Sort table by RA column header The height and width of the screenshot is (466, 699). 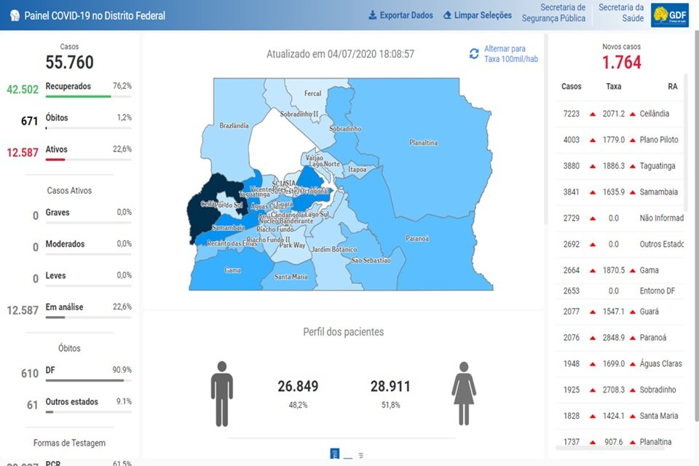[672, 87]
